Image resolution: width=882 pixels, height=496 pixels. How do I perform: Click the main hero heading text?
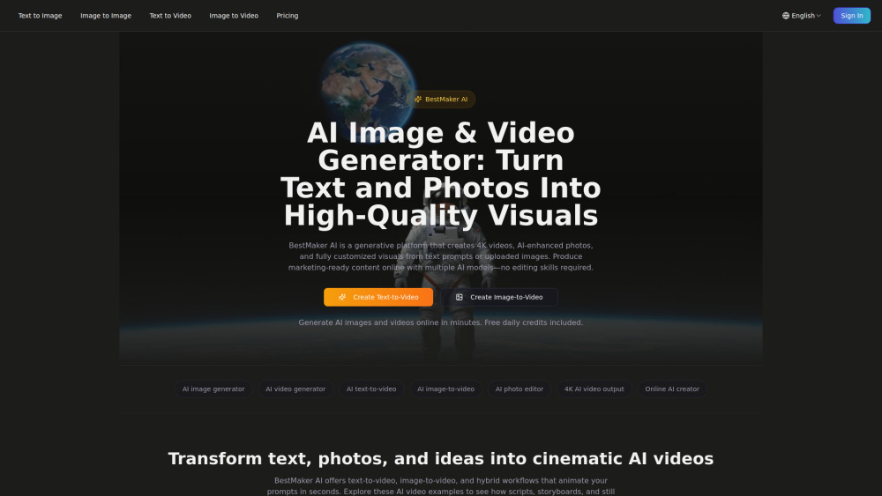point(441,174)
